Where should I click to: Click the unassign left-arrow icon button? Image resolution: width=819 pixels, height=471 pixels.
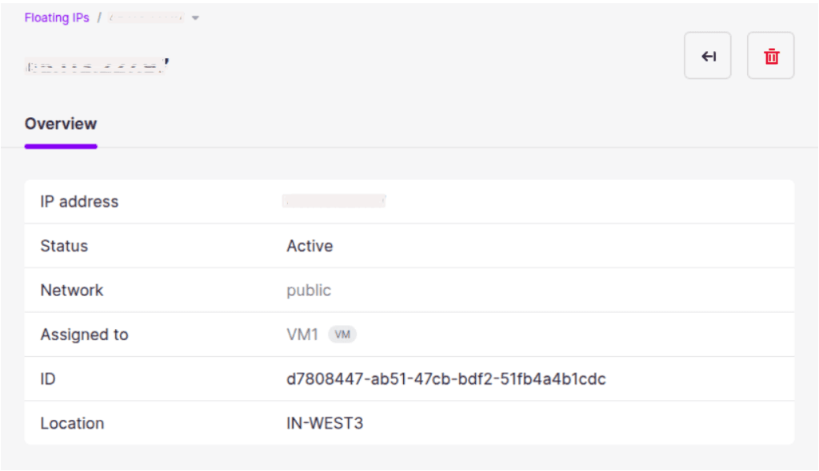click(x=708, y=56)
